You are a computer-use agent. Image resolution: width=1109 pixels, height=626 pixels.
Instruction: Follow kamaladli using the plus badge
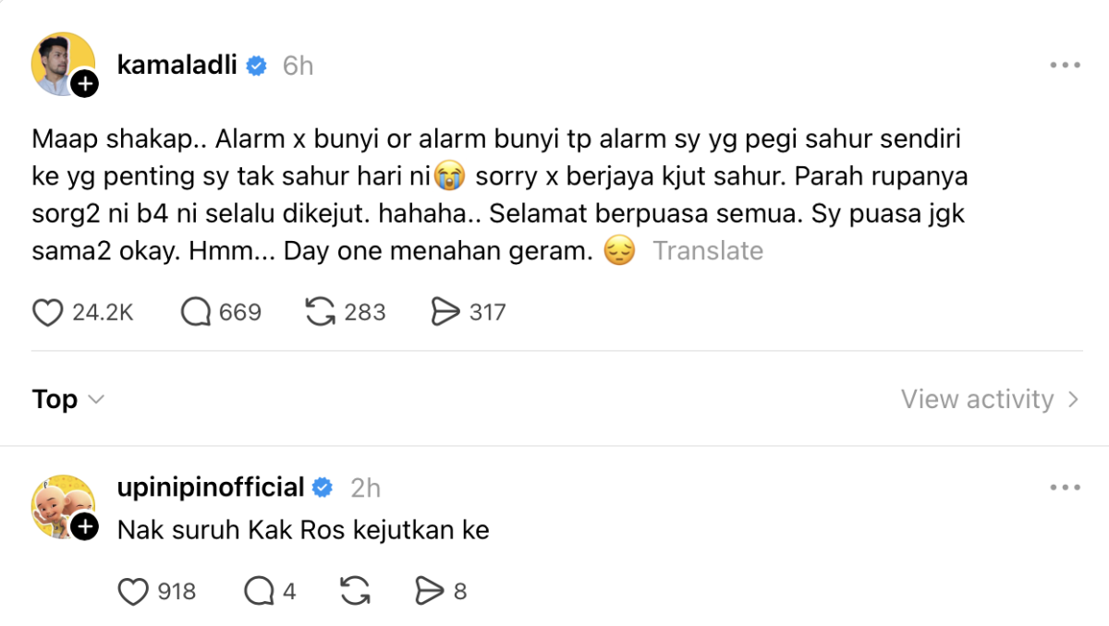pyautogui.click(x=85, y=84)
